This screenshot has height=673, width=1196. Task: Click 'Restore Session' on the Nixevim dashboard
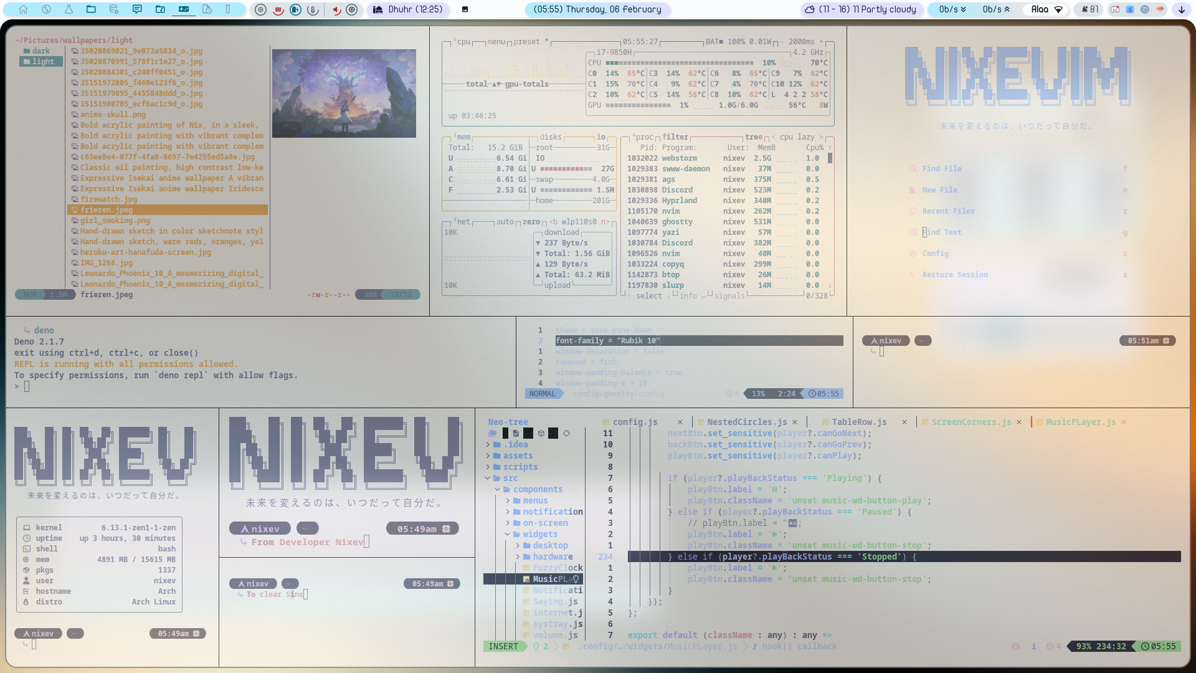pos(954,275)
